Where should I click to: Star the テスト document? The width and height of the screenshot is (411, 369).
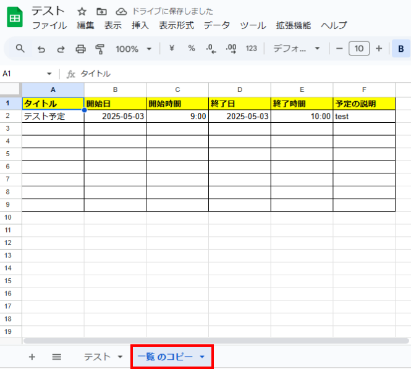(82, 12)
